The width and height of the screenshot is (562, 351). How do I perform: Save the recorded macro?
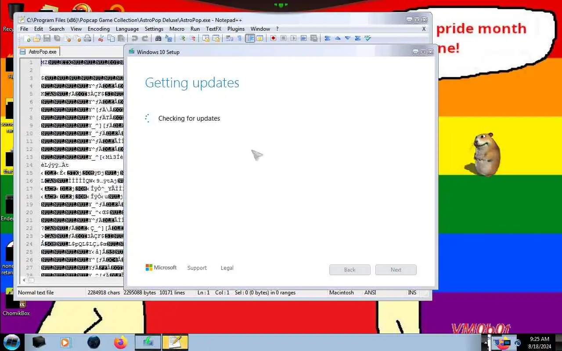(313, 38)
